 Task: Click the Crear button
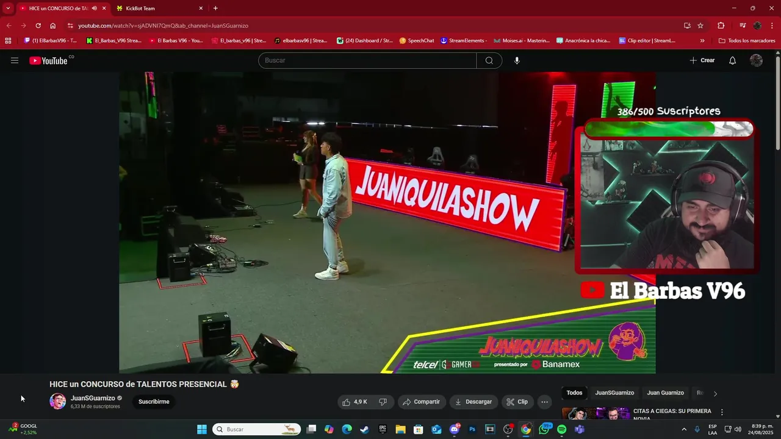click(702, 60)
